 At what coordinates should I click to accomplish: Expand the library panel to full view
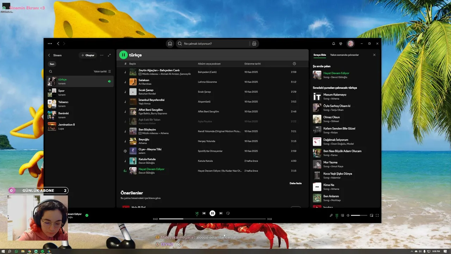[x=109, y=55]
